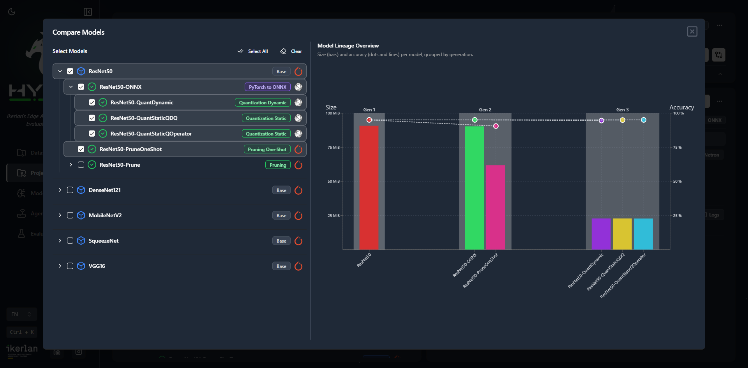Click the pink ResNet50-PruneOneShot size bar
The image size is (748, 368).
pos(496,207)
